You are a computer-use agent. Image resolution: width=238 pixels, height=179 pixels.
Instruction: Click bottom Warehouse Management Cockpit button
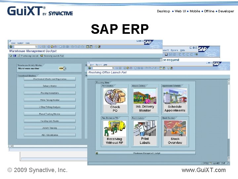point(145,153)
